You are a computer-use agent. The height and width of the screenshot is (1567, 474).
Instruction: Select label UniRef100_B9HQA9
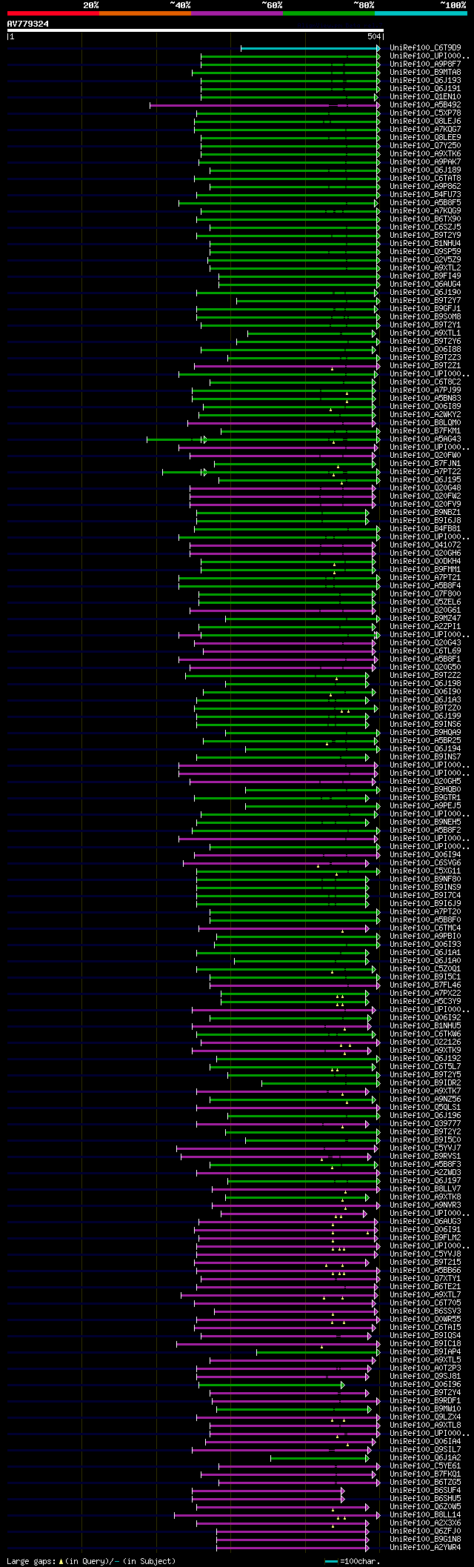(x=425, y=733)
